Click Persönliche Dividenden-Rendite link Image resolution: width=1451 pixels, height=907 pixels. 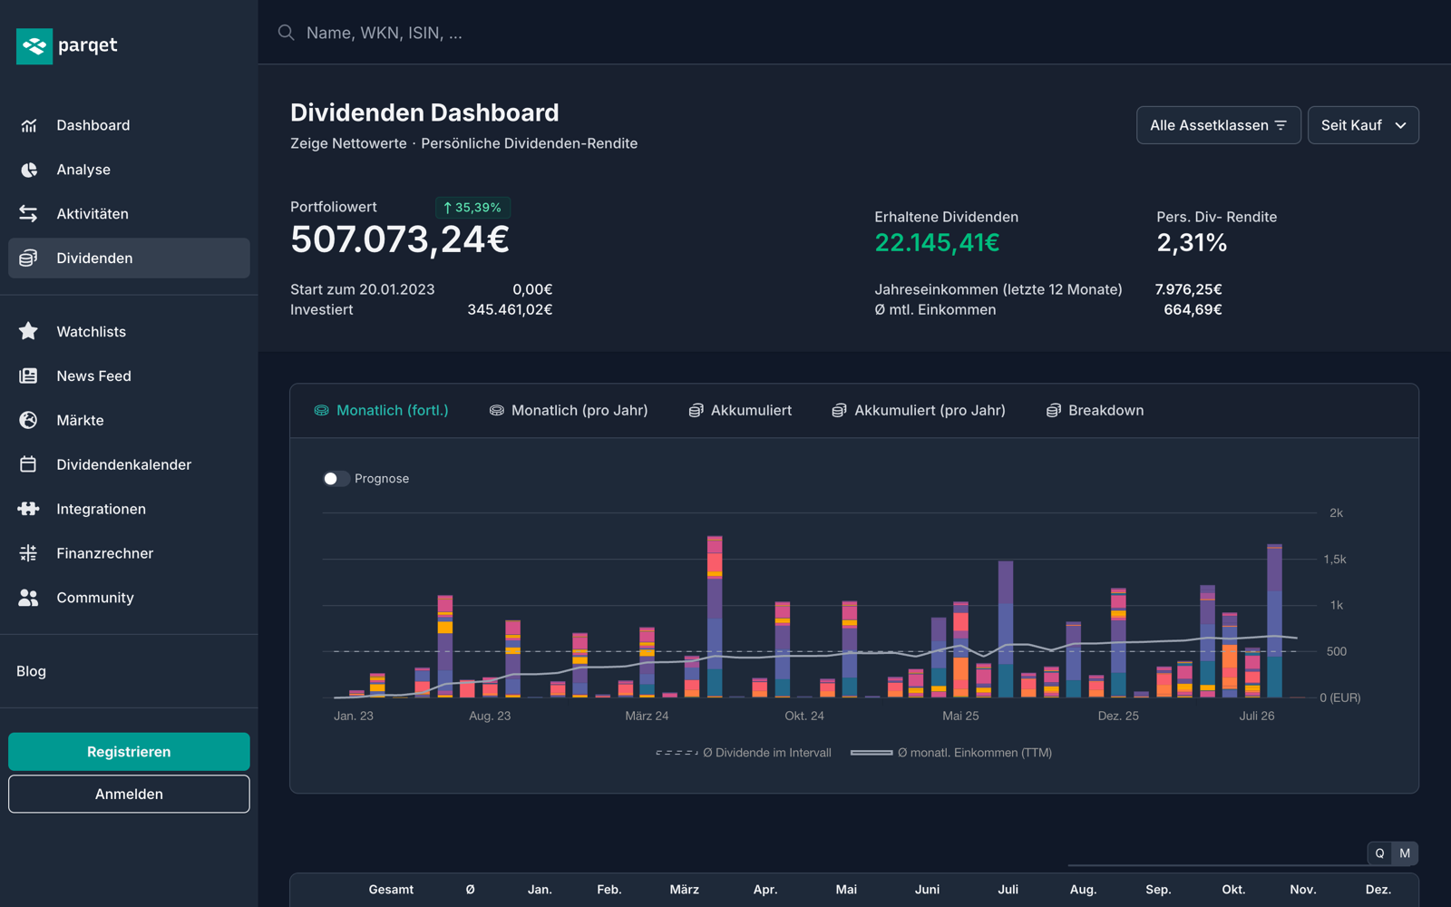(x=529, y=143)
